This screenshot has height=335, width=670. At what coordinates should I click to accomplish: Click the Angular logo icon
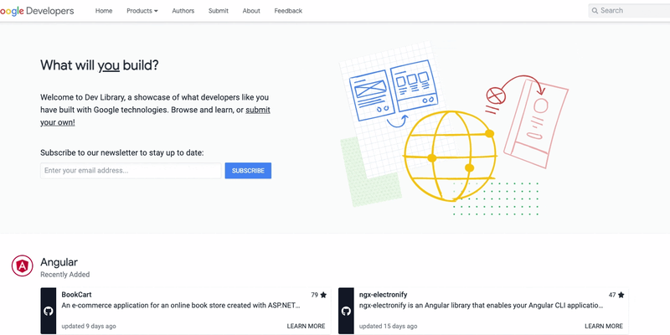pos(23,265)
